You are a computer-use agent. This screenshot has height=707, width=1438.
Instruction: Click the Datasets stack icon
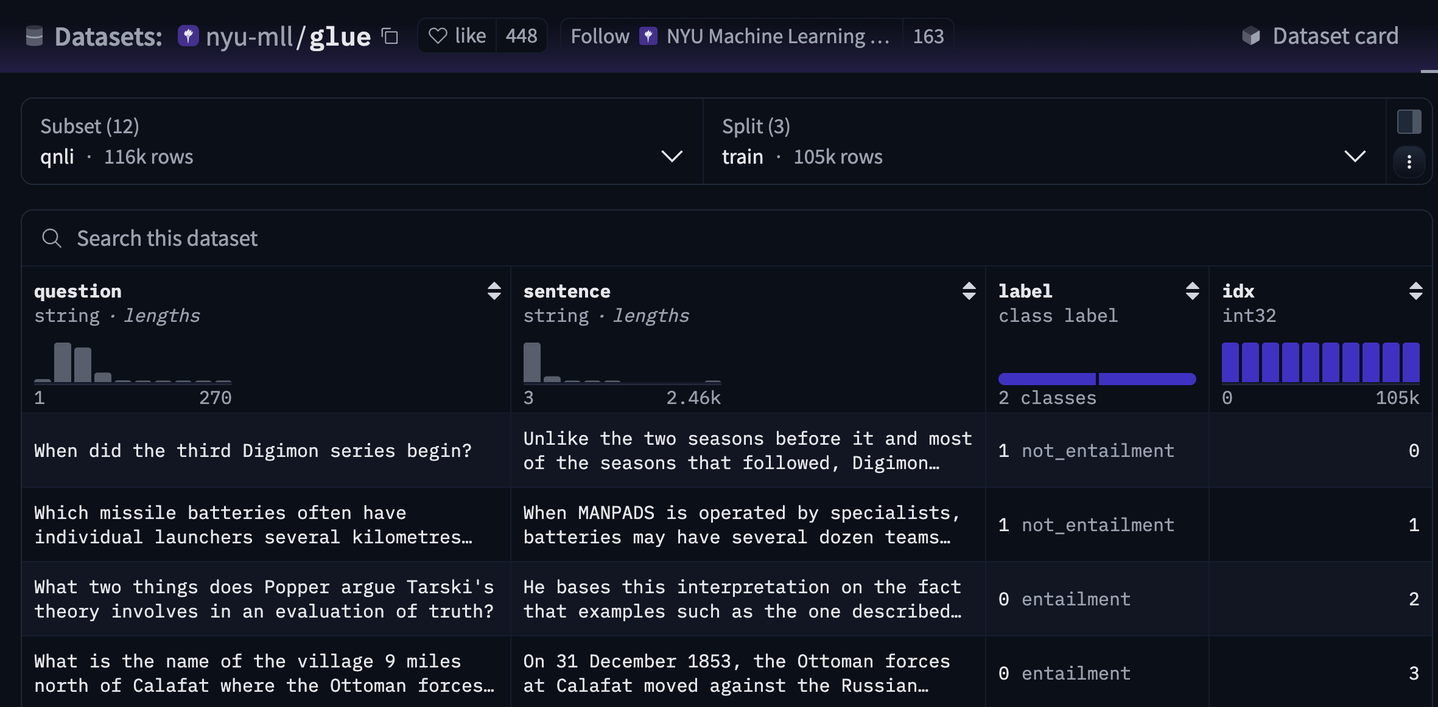tap(35, 37)
